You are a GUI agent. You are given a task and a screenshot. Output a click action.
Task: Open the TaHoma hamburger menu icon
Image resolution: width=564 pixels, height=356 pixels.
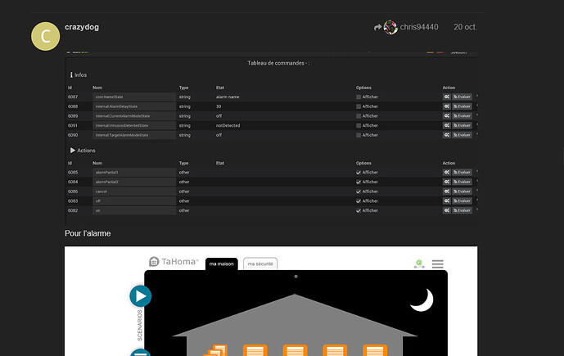click(x=437, y=264)
